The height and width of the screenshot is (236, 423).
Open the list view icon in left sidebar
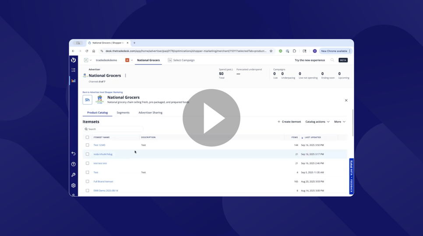(74, 70)
